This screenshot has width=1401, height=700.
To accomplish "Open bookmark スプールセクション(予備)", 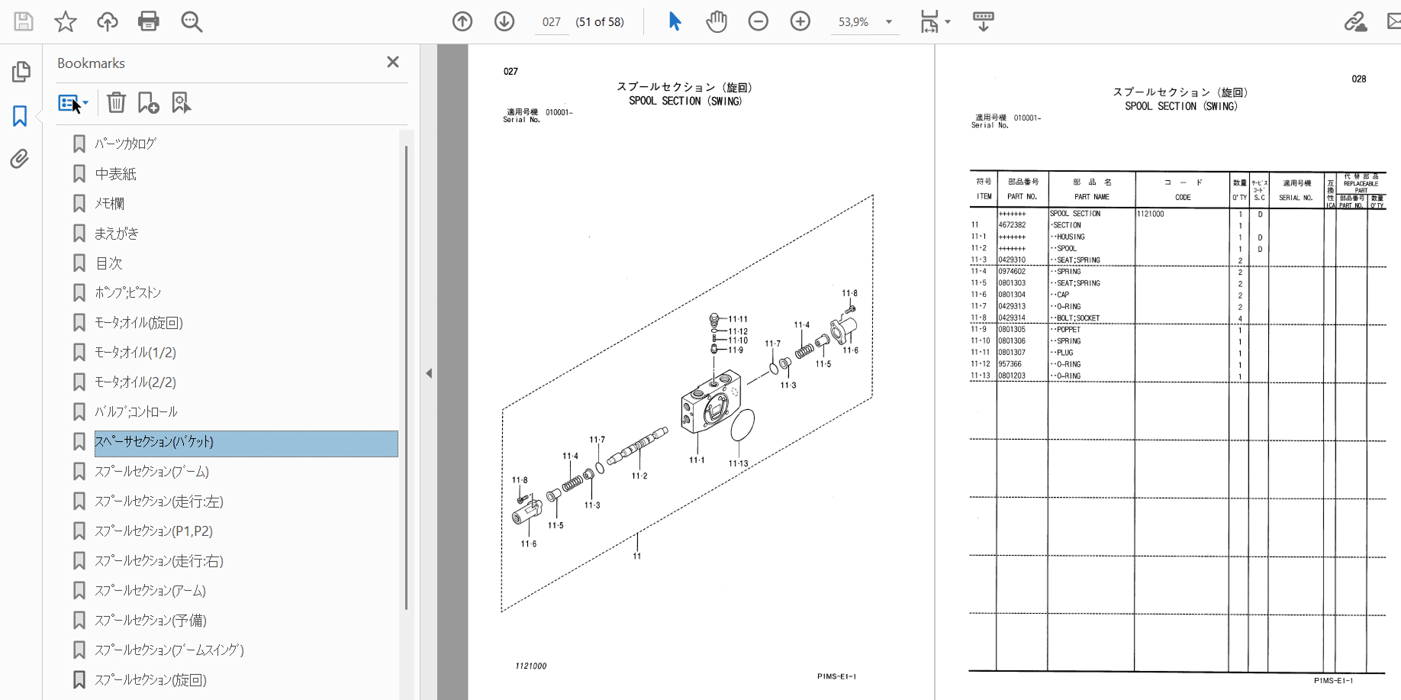I will coord(150,621).
